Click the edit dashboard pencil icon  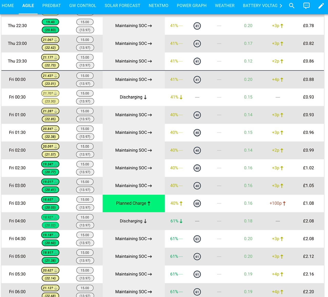(x=321, y=6)
